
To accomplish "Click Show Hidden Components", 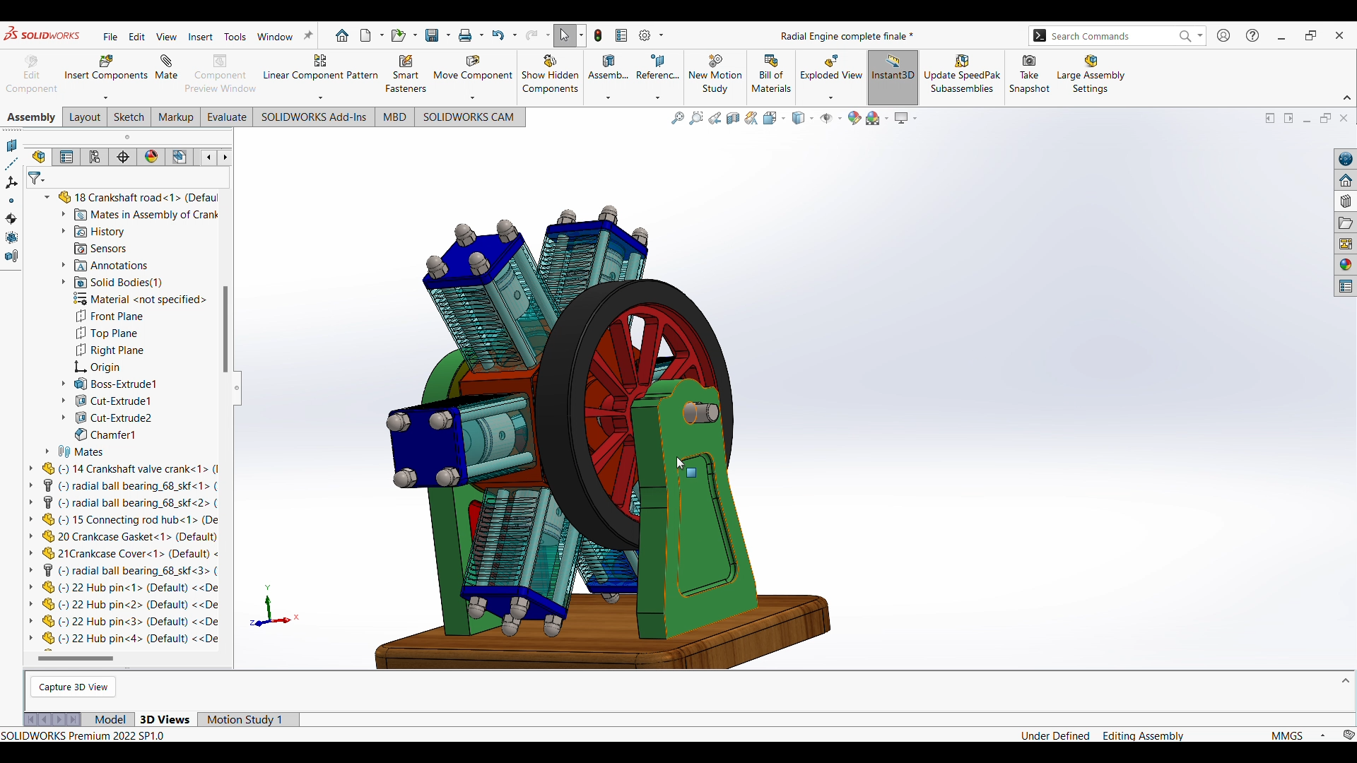I will pyautogui.click(x=551, y=74).
